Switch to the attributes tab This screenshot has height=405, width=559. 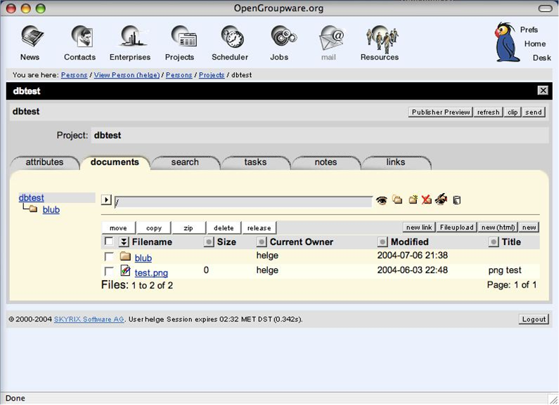(44, 162)
